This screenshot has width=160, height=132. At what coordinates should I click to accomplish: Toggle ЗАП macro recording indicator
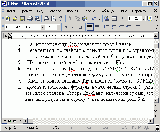pyautogui.click(x=125, y=127)
